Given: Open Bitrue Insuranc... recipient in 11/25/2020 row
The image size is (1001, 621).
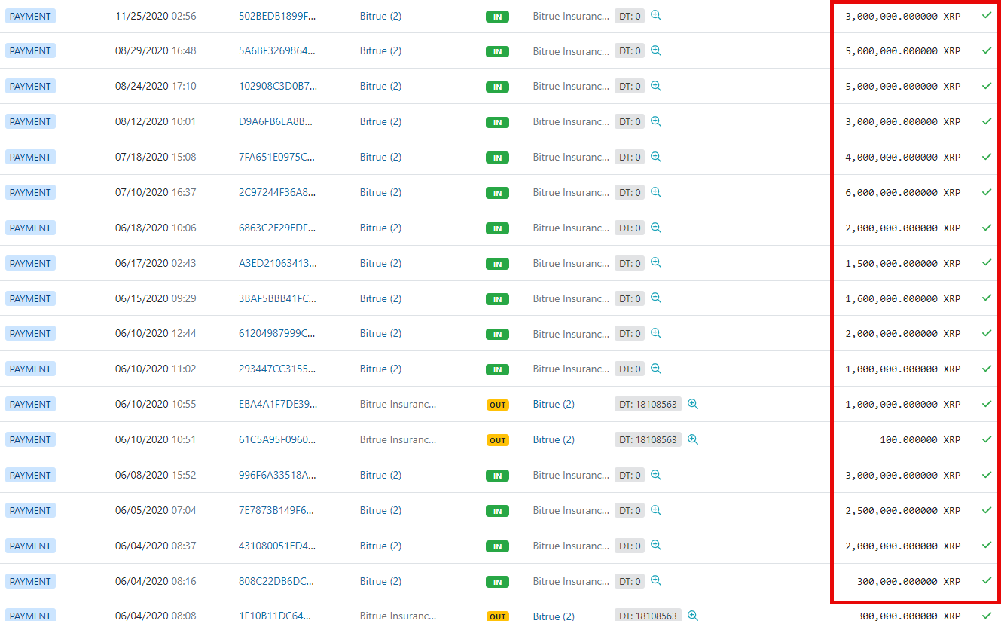Looking at the screenshot, I should [x=571, y=16].
